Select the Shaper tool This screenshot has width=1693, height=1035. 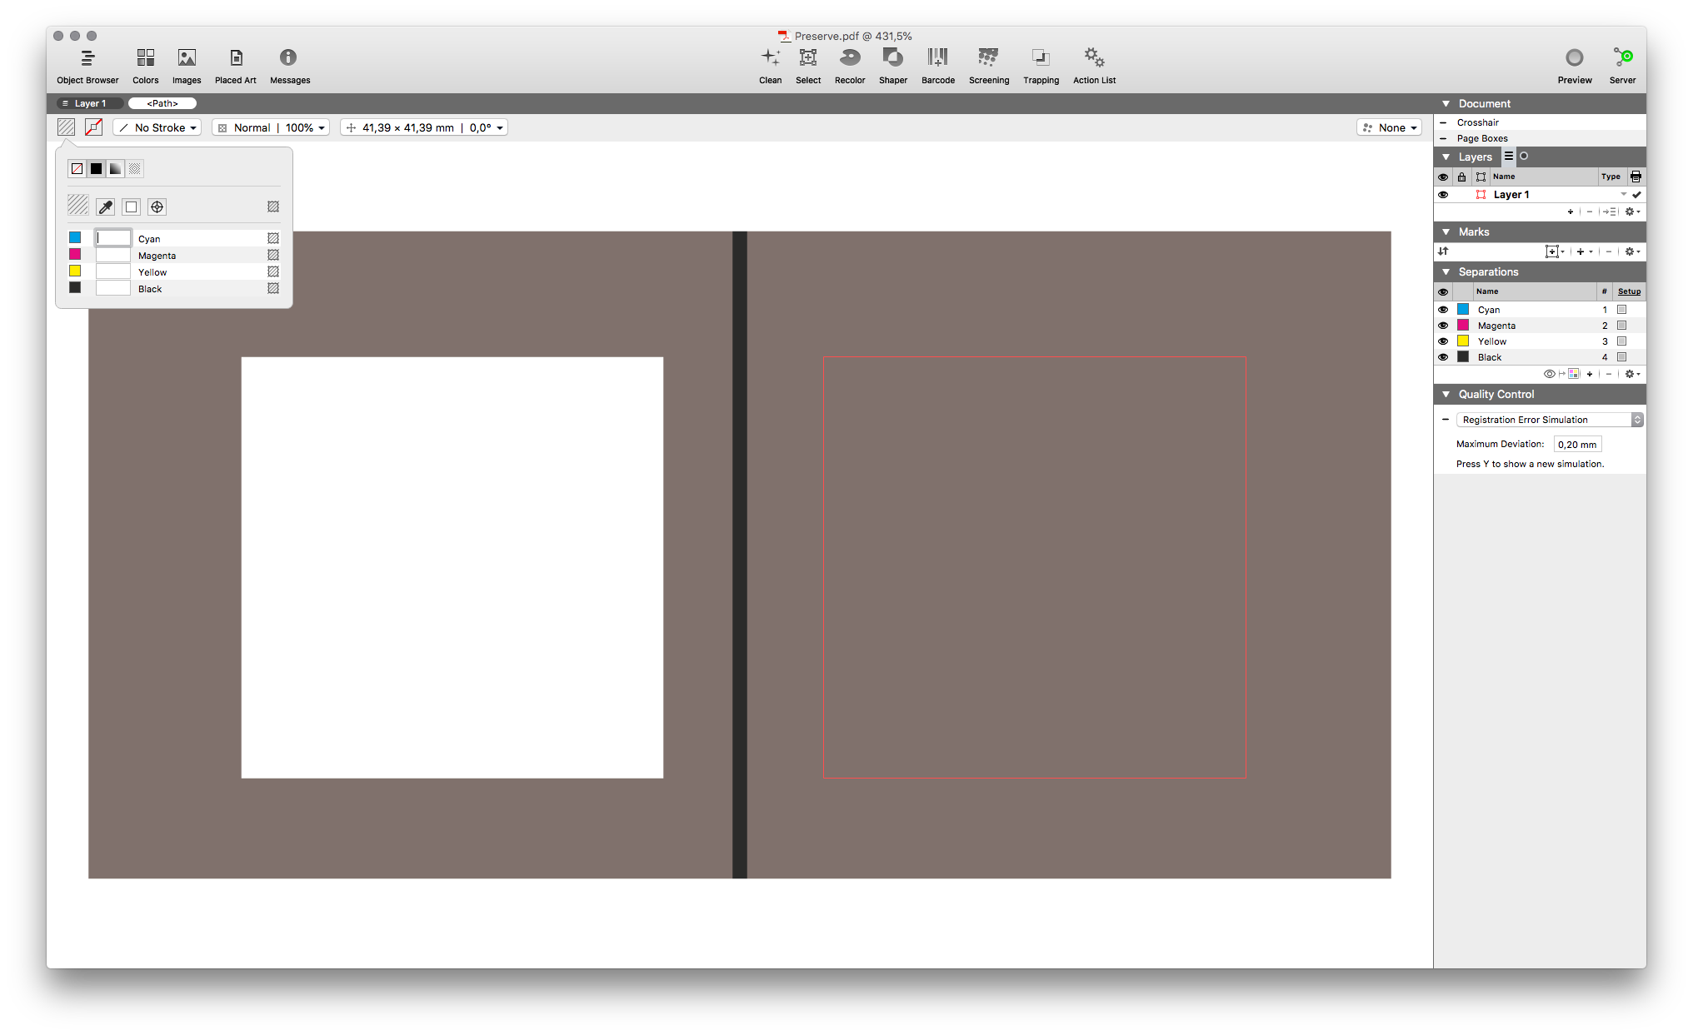[892, 65]
